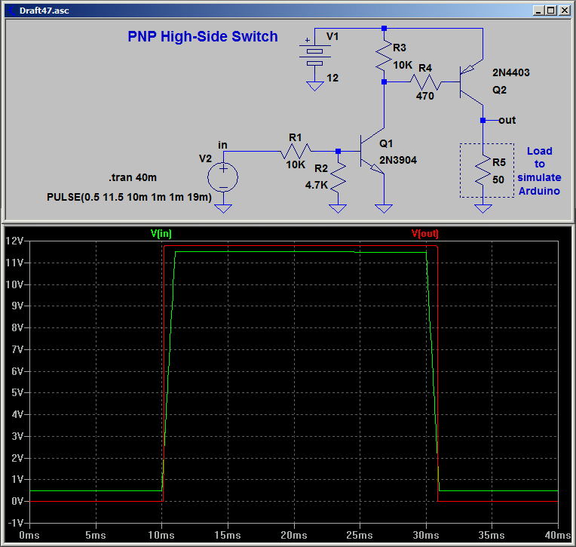Image resolution: width=576 pixels, height=547 pixels.
Task: Click the 12V vertical axis label
Action: pyautogui.click(x=14, y=241)
